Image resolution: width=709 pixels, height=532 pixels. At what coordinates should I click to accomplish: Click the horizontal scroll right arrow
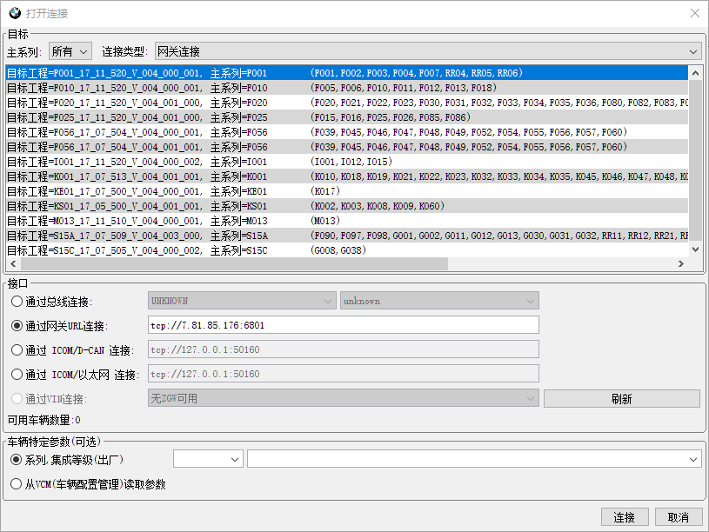pyautogui.click(x=681, y=264)
